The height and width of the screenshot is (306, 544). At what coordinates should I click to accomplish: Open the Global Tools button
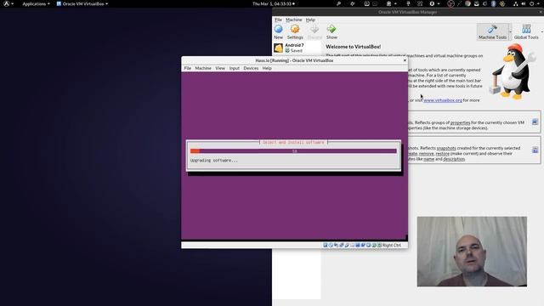pos(526,32)
